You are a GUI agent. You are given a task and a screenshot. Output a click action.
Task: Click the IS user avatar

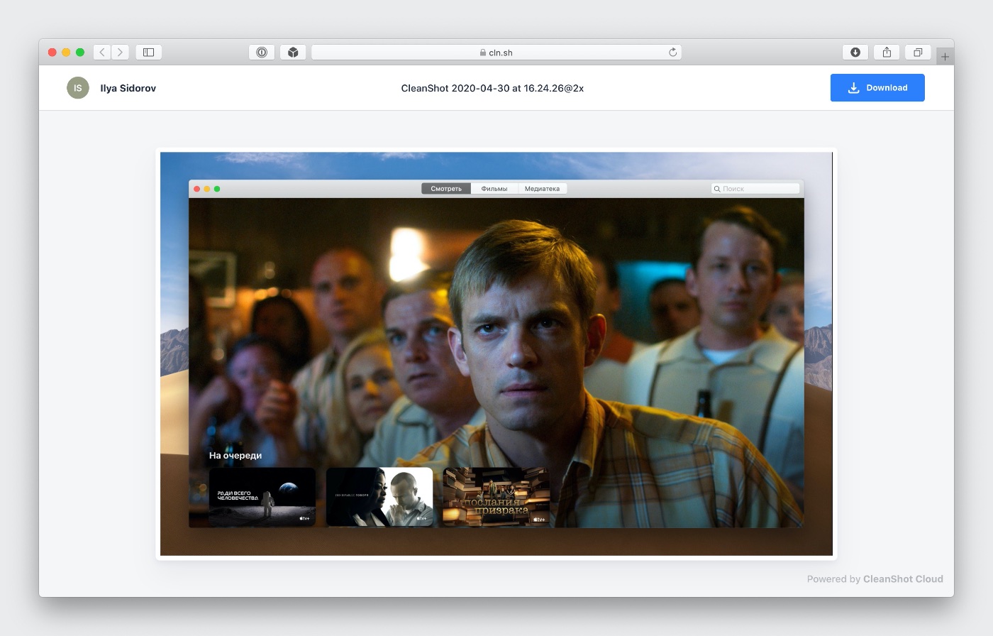[78, 88]
